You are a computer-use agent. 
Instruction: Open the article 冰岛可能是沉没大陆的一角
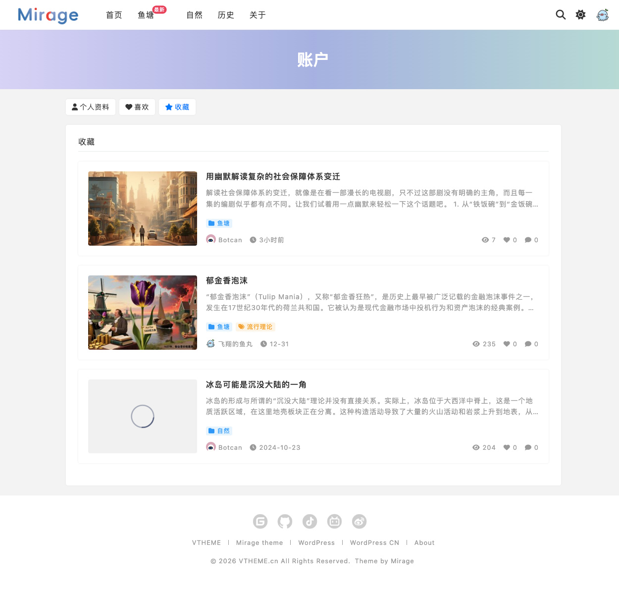(256, 385)
